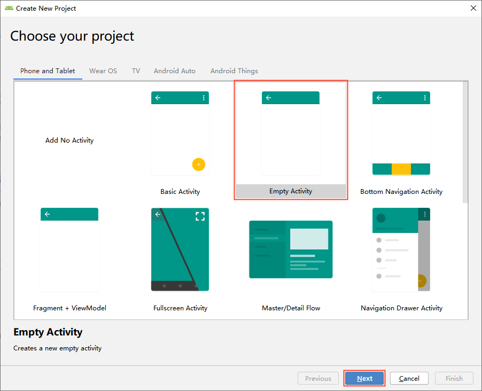Choose the Empty Activity template
The height and width of the screenshot is (391, 482).
[x=291, y=140]
